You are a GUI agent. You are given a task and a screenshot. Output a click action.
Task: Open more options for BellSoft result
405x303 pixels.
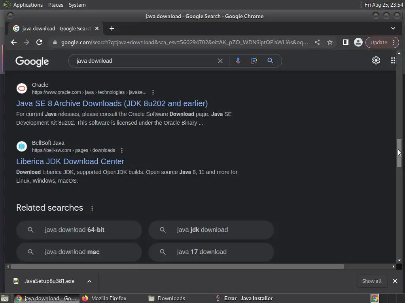click(x=122, y=150)
